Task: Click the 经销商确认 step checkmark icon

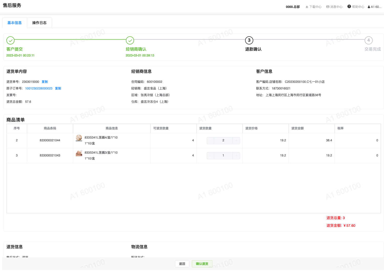Action: pos(130,40)
